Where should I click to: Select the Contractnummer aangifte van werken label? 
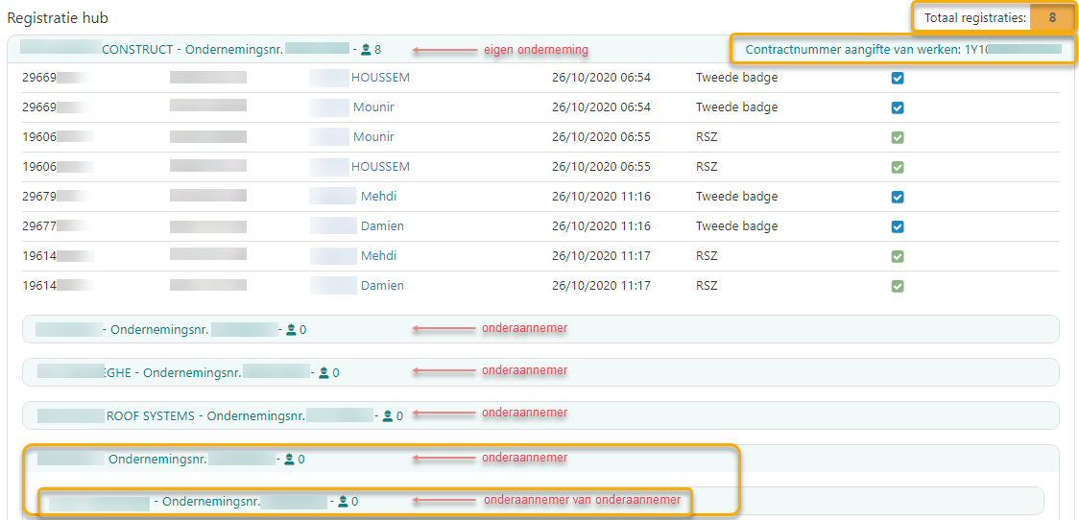[853, 49]
